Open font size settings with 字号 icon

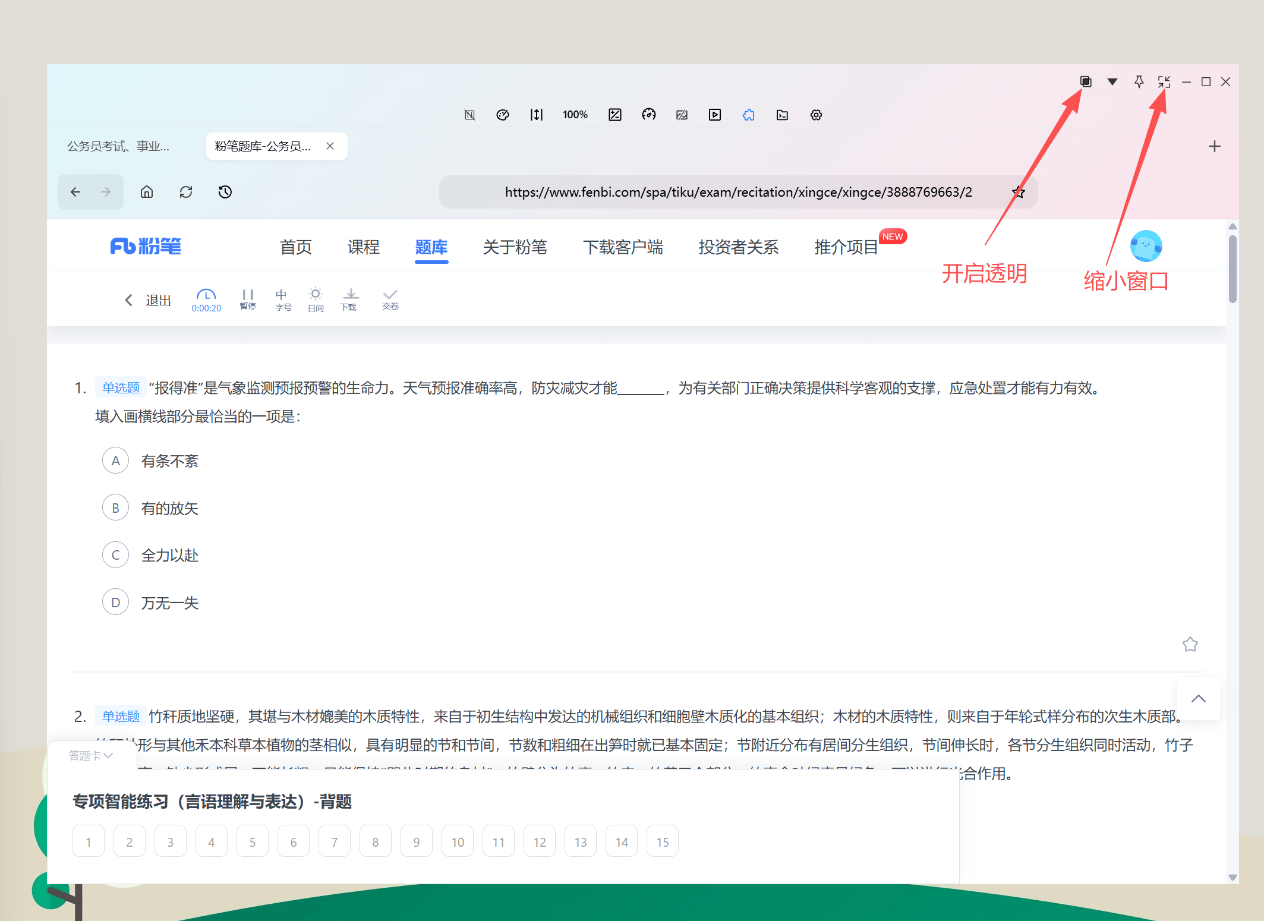point(283,299)
